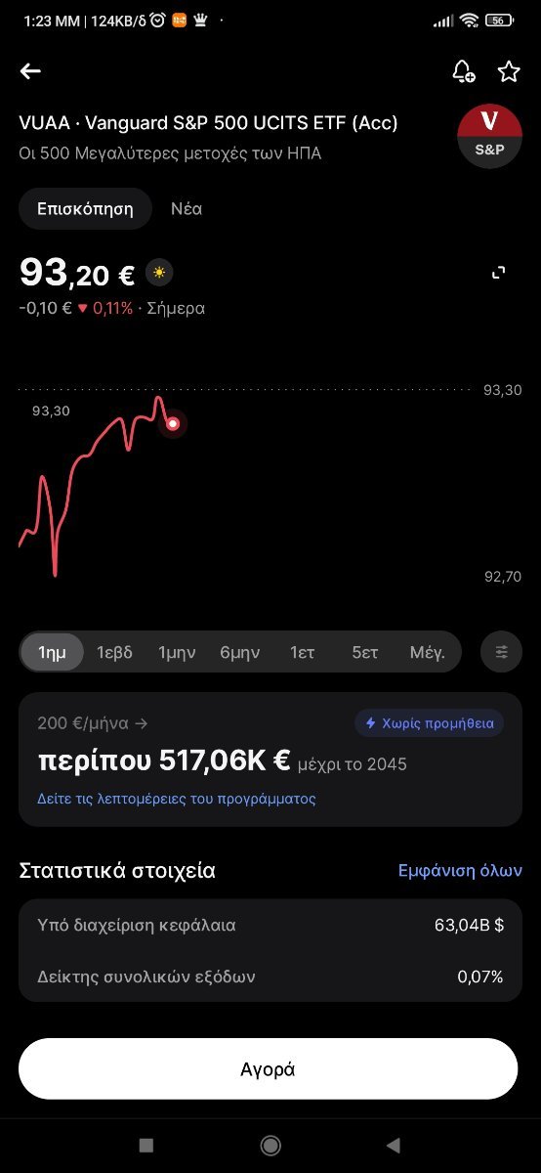Add price alert with bell icon
The image size is (541, 1173).
point(463,70)
